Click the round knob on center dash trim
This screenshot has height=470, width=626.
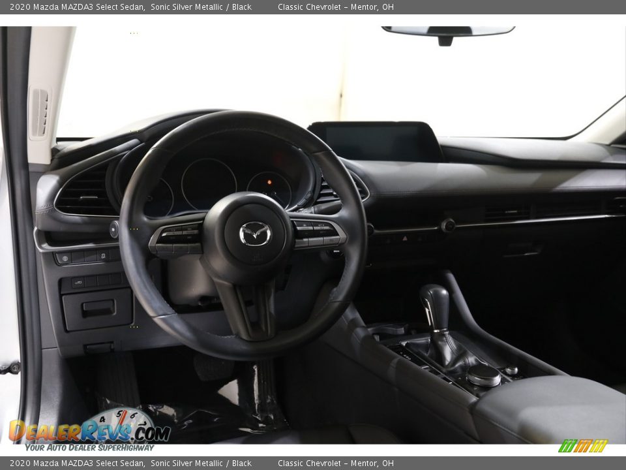[448, 225]
